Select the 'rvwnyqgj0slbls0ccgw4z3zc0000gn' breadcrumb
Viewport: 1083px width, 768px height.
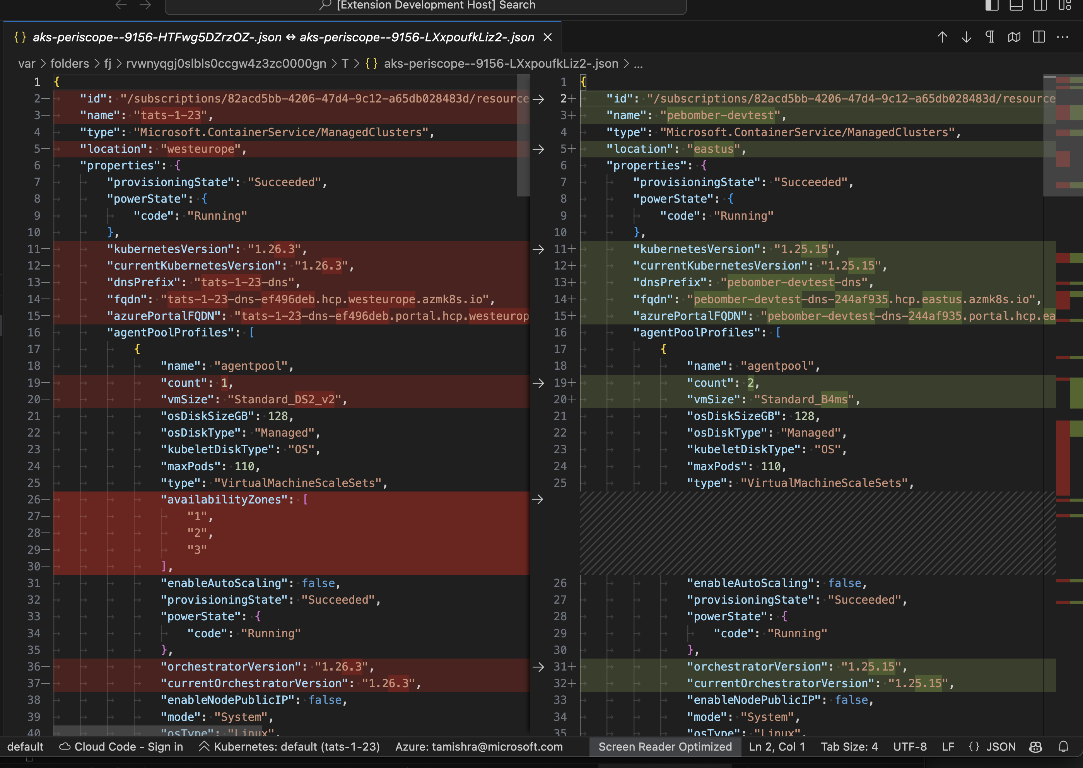226,63
